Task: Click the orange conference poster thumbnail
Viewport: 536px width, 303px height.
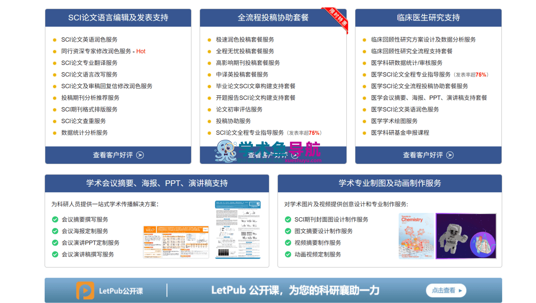Action: pyautogui.click(x=176, y=242)
